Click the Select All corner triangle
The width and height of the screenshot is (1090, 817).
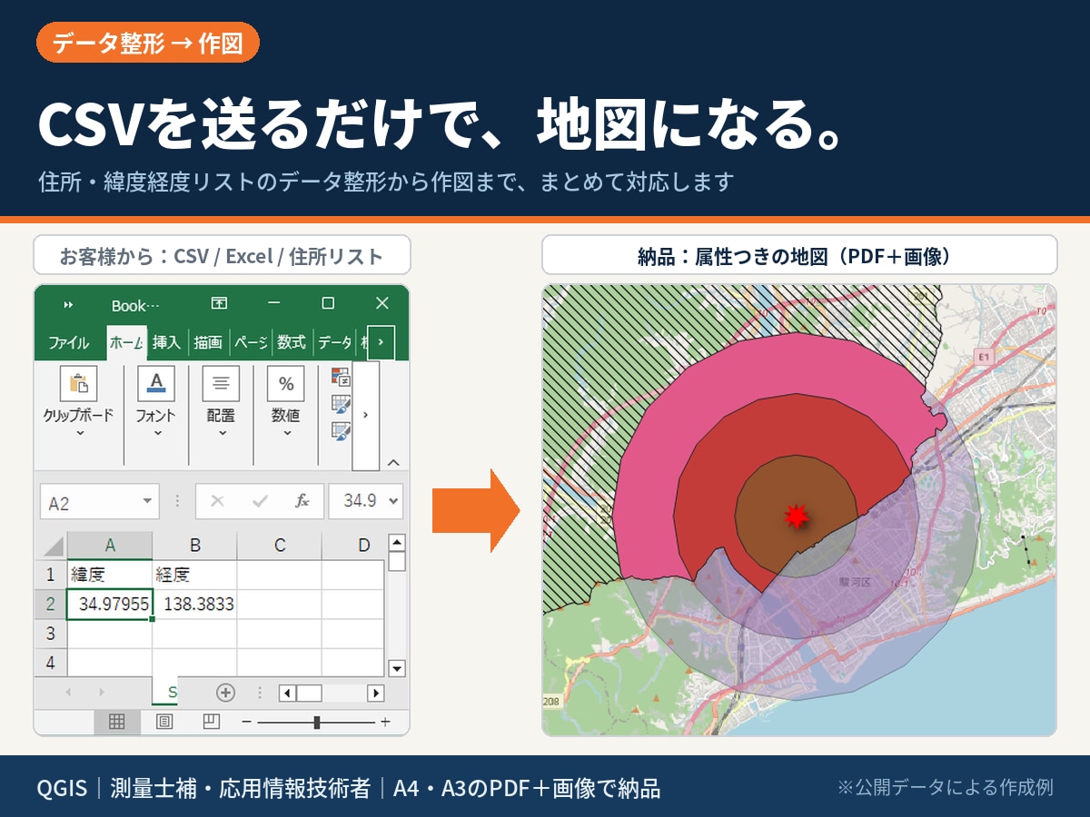click(54, 546)
